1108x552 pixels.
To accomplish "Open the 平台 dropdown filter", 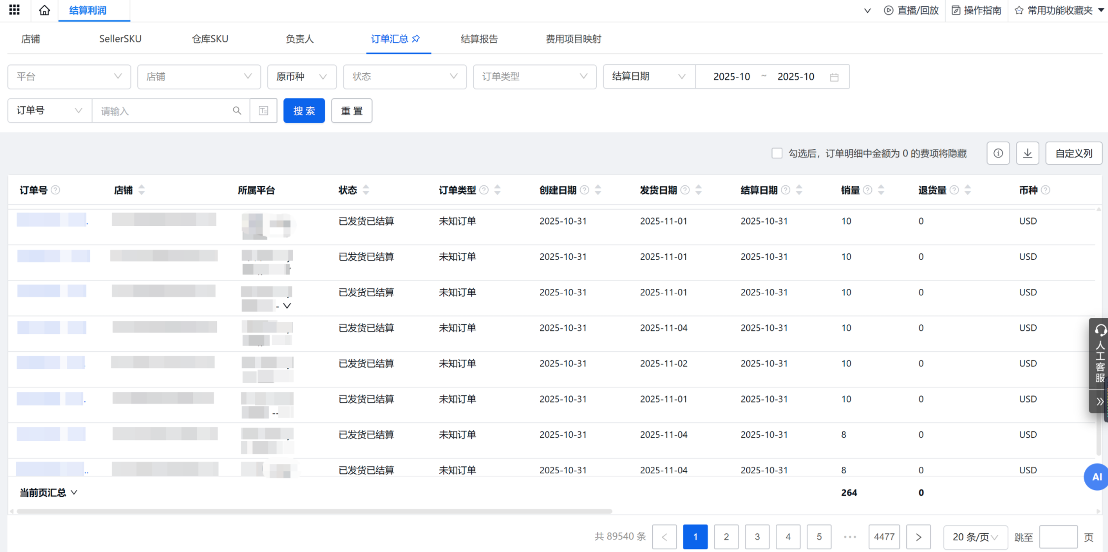I will [69, 77].
